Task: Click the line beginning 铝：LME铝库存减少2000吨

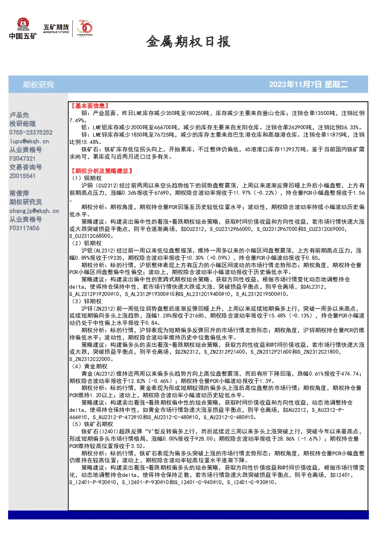Action: click(x=222, y=127)
